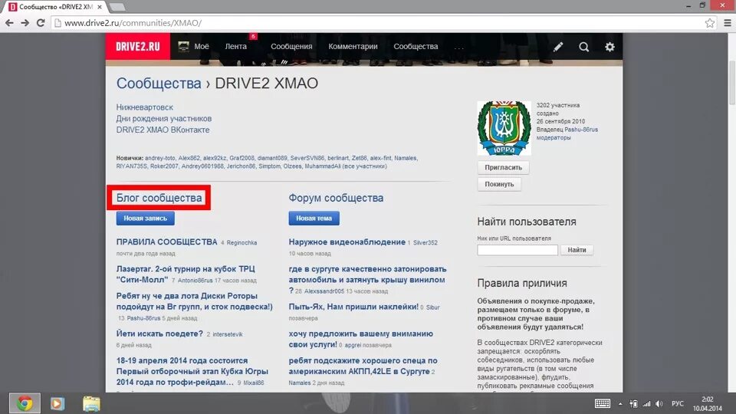Open Блог сообщества heading link

(x=159, y=198)
